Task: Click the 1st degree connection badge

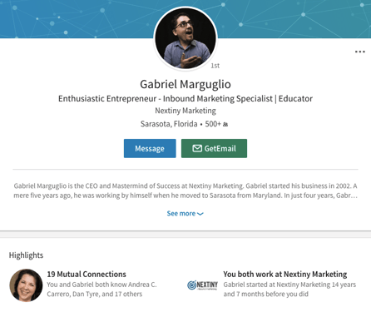Action: coord(215,66)
